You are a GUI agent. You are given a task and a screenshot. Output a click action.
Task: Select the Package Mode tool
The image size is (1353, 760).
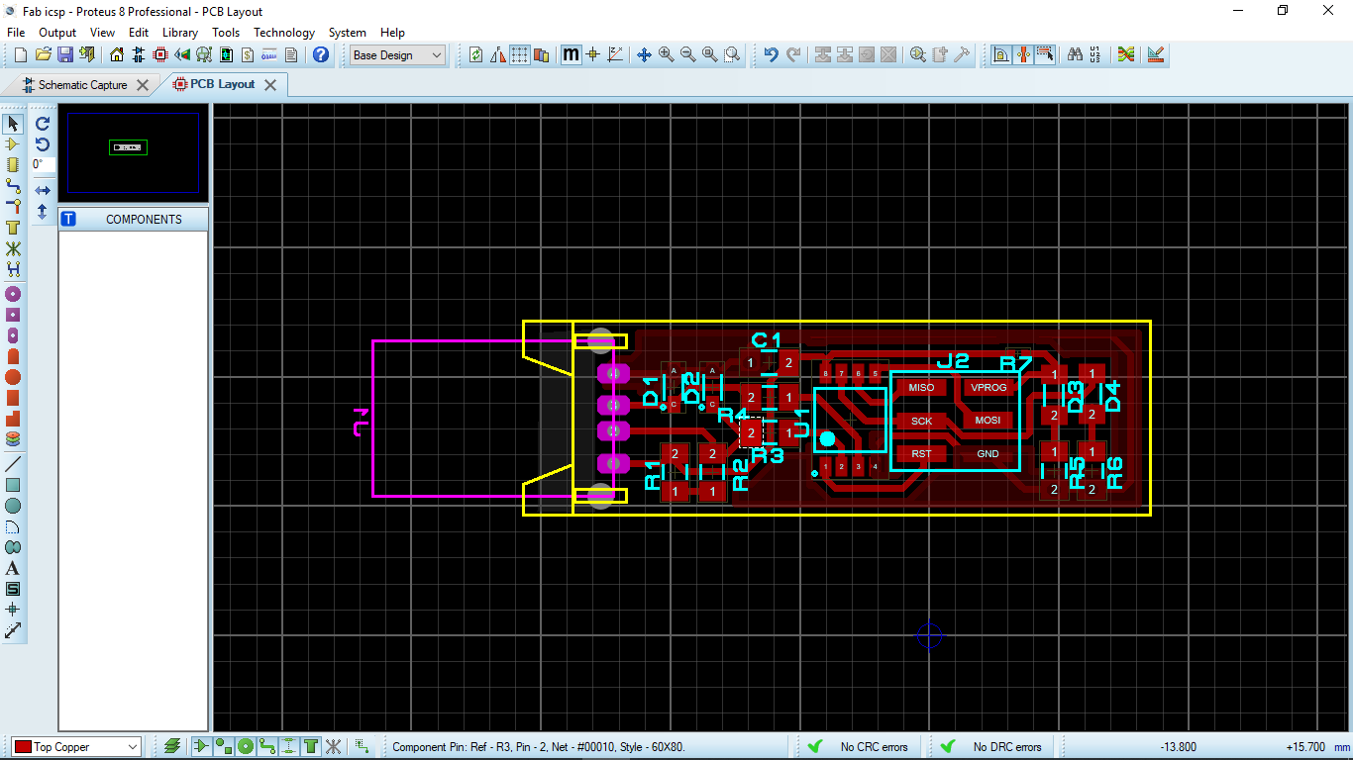click(13, 165)
